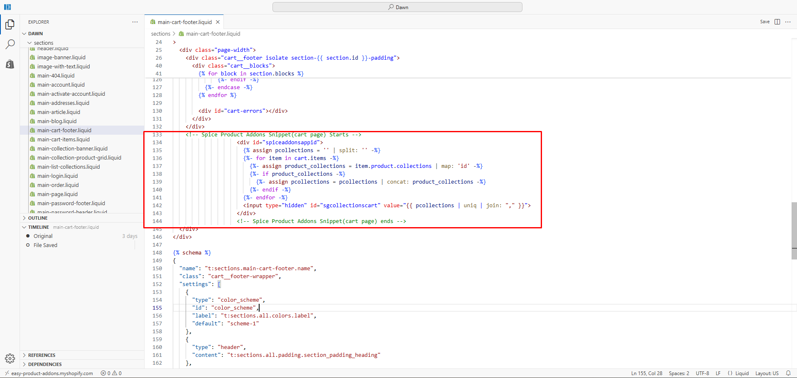Expand the OUTLINE section
Screen dimensions: 797x378
tap(38, 218)
